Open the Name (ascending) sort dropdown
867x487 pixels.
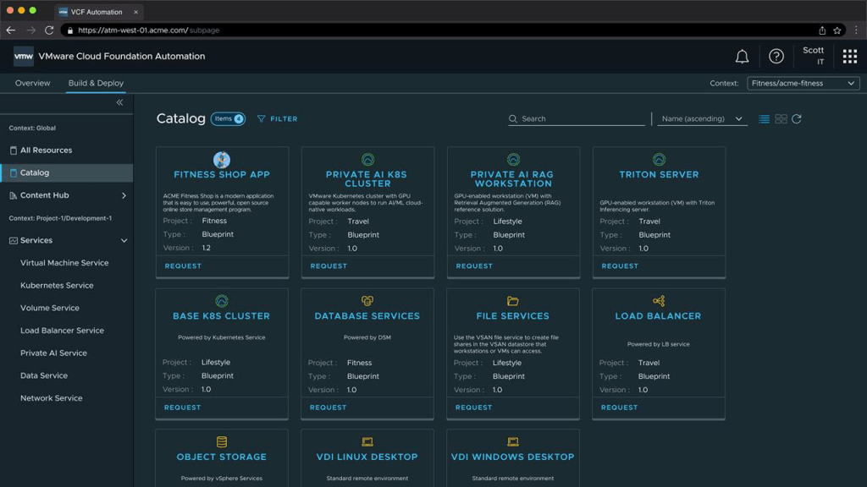click(x=702, y=119)
